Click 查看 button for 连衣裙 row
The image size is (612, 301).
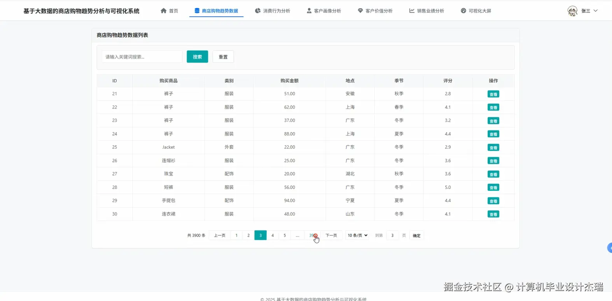pos(493,214)
